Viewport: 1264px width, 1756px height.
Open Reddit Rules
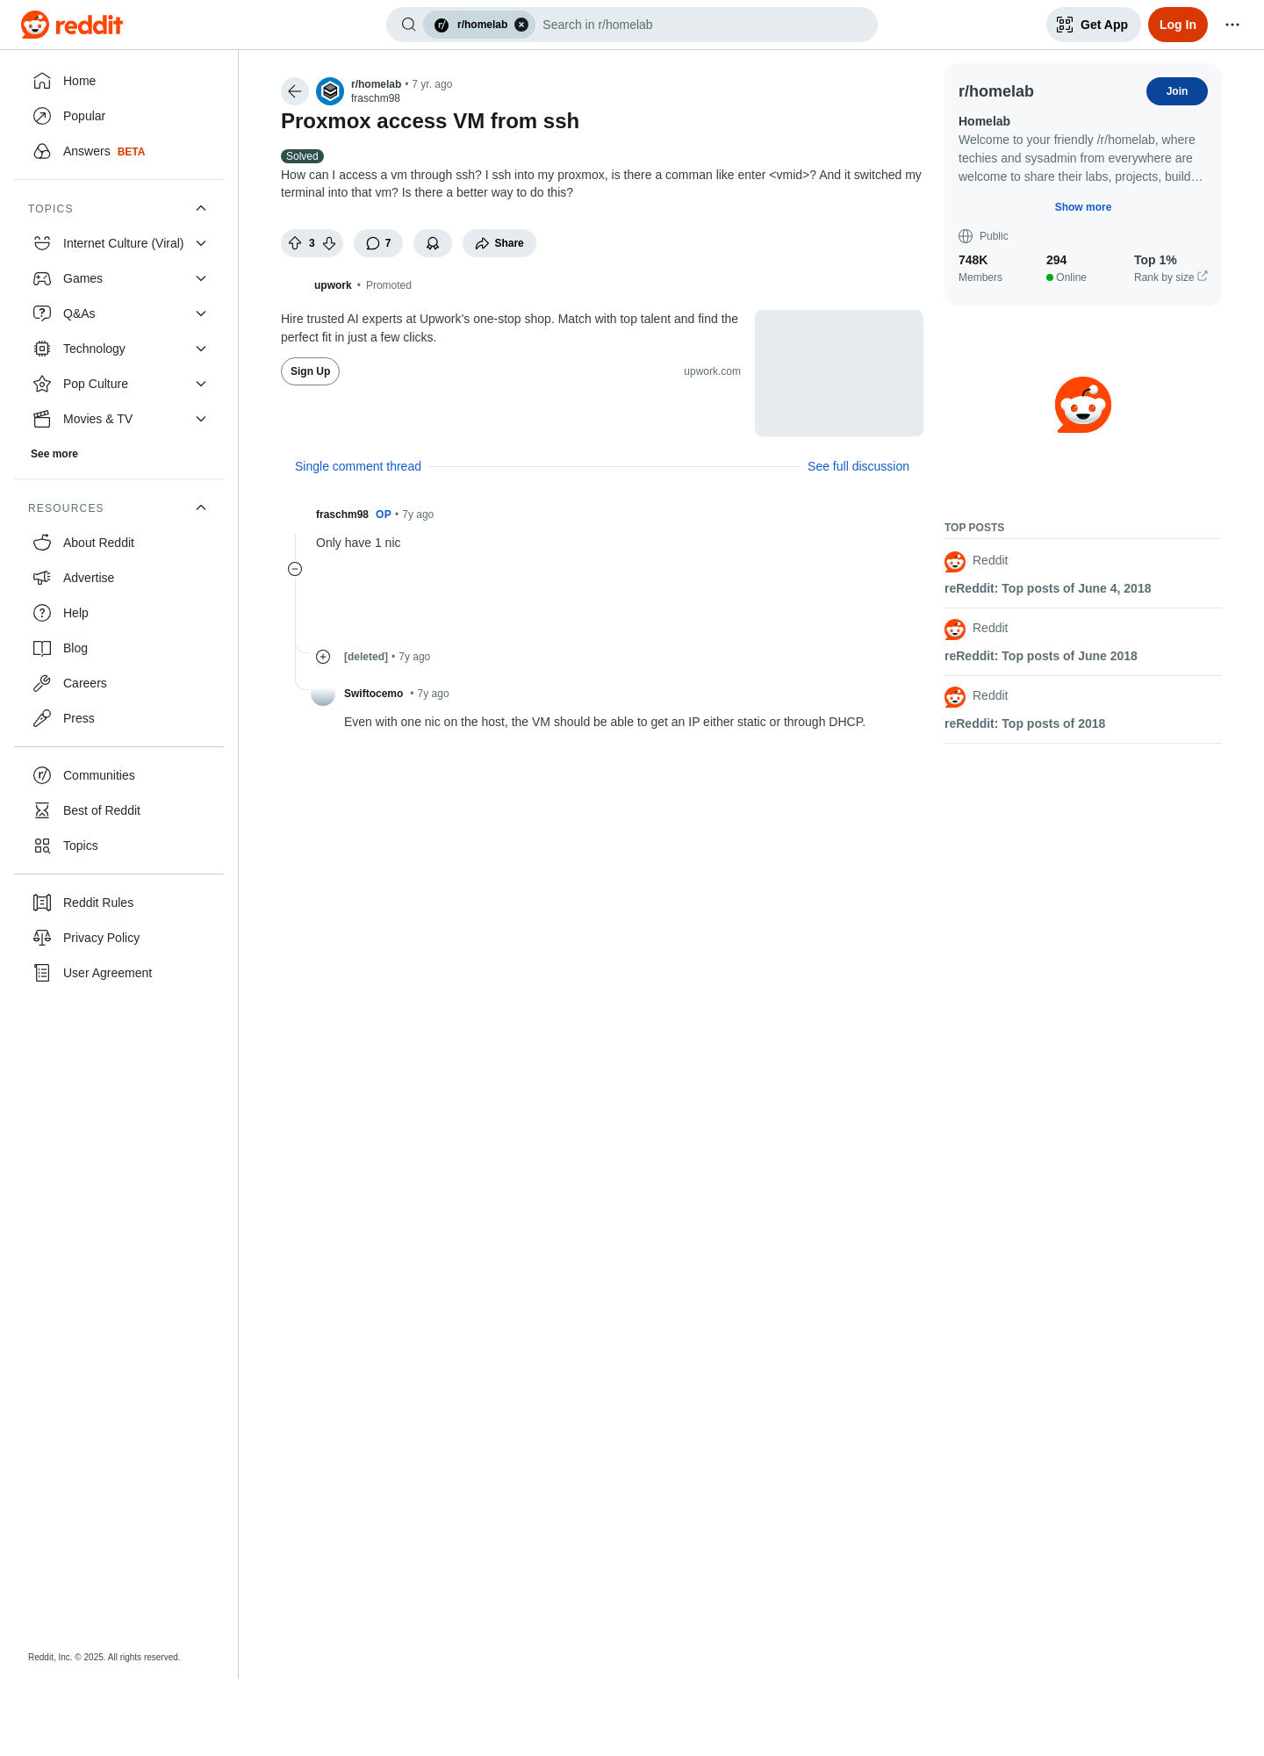[119, 903]
